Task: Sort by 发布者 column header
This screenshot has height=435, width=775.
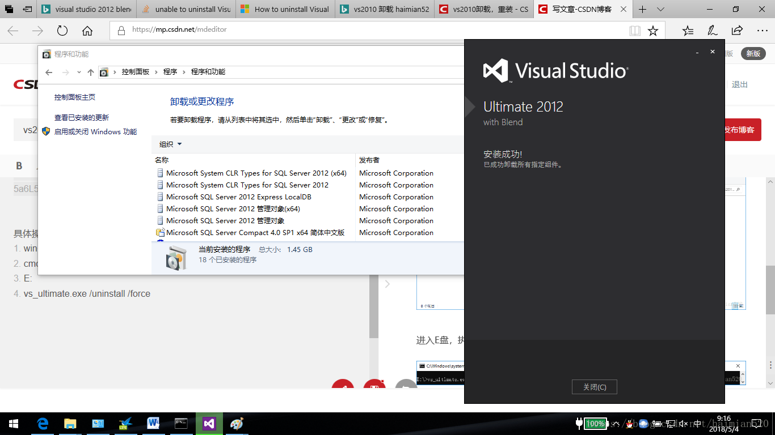Action: pos(369,160)
